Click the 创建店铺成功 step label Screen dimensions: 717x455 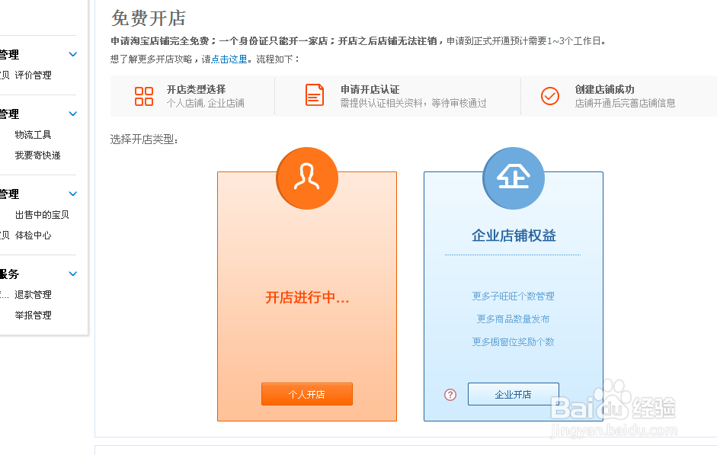pyautogui.click(x=604, y=89)
